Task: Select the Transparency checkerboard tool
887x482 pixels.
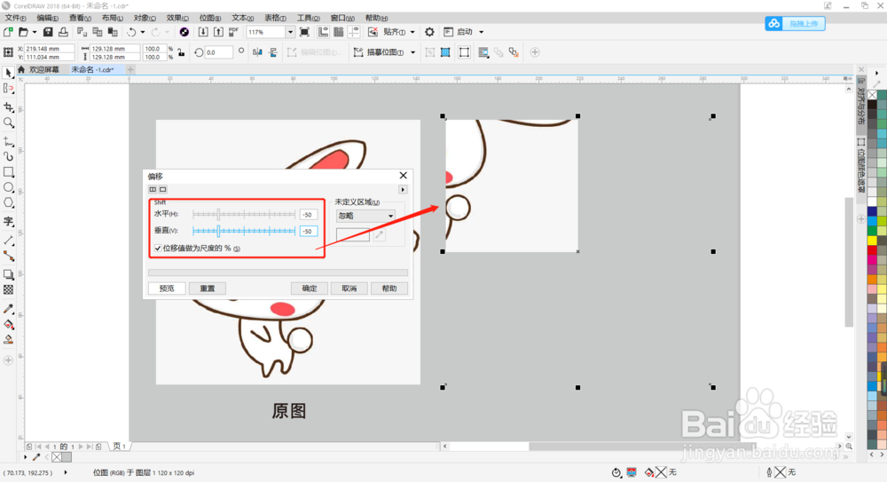Action: [9, 290]
